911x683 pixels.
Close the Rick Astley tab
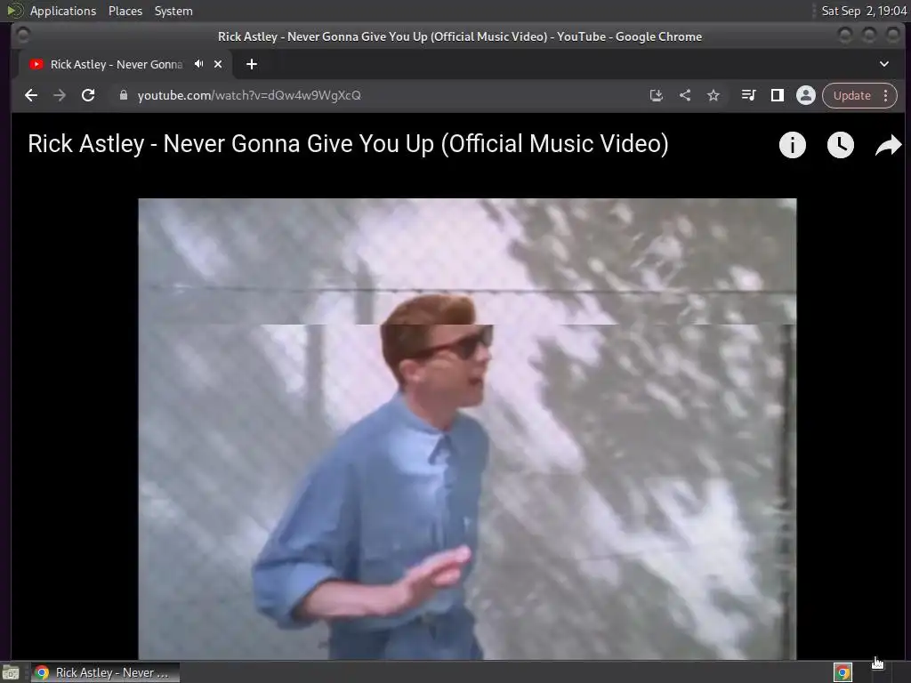pyautogui.click(x=218, y=64)
